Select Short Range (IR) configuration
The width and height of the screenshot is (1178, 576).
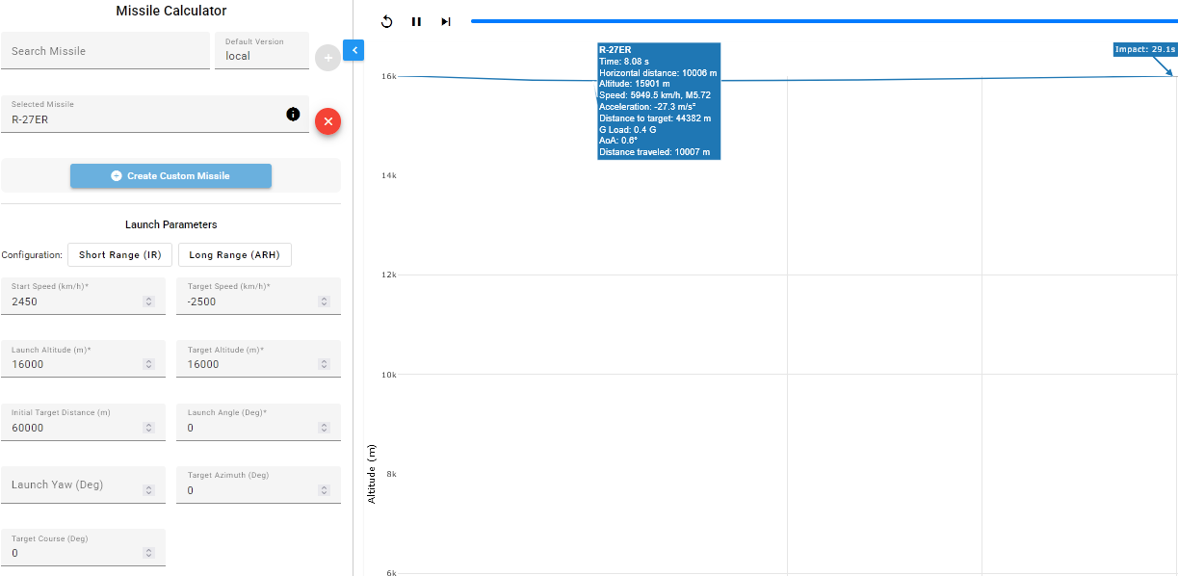[x=119, y=255]
